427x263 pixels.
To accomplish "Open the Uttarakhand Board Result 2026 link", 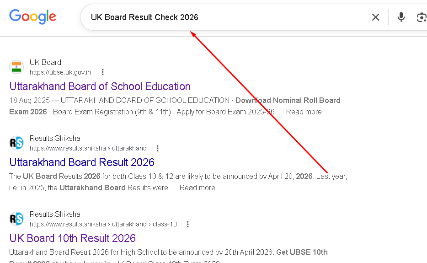I will (x=82, y=162).
